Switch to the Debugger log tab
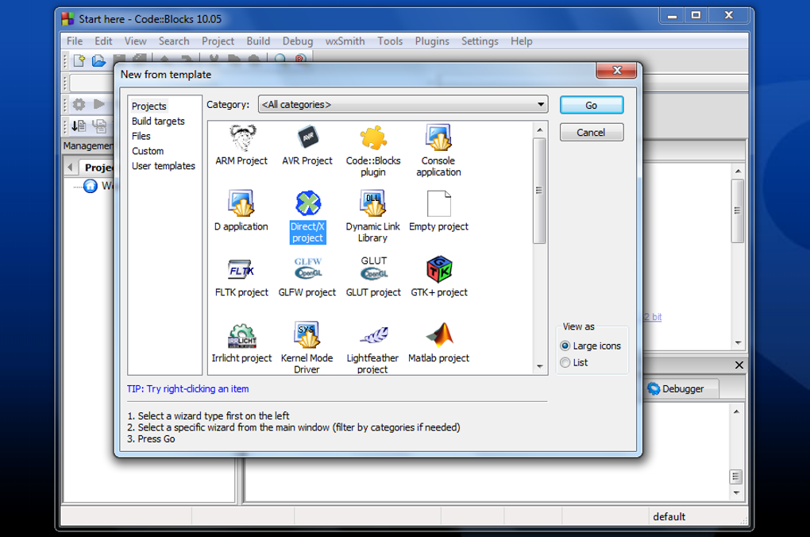 point(682,388)
